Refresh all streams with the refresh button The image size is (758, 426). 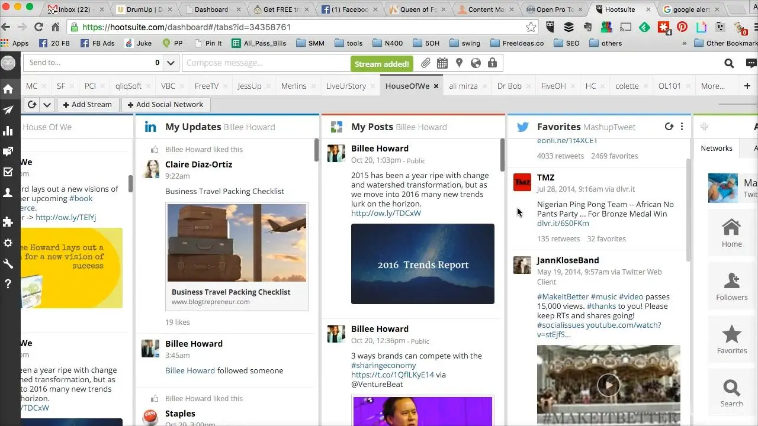[32, 105]
